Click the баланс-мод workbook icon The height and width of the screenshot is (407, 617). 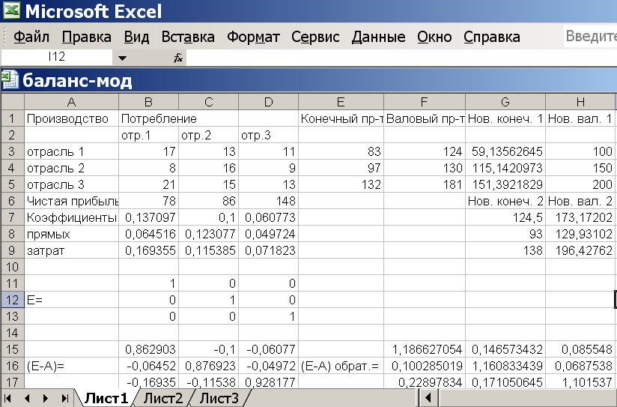[10, 79]
